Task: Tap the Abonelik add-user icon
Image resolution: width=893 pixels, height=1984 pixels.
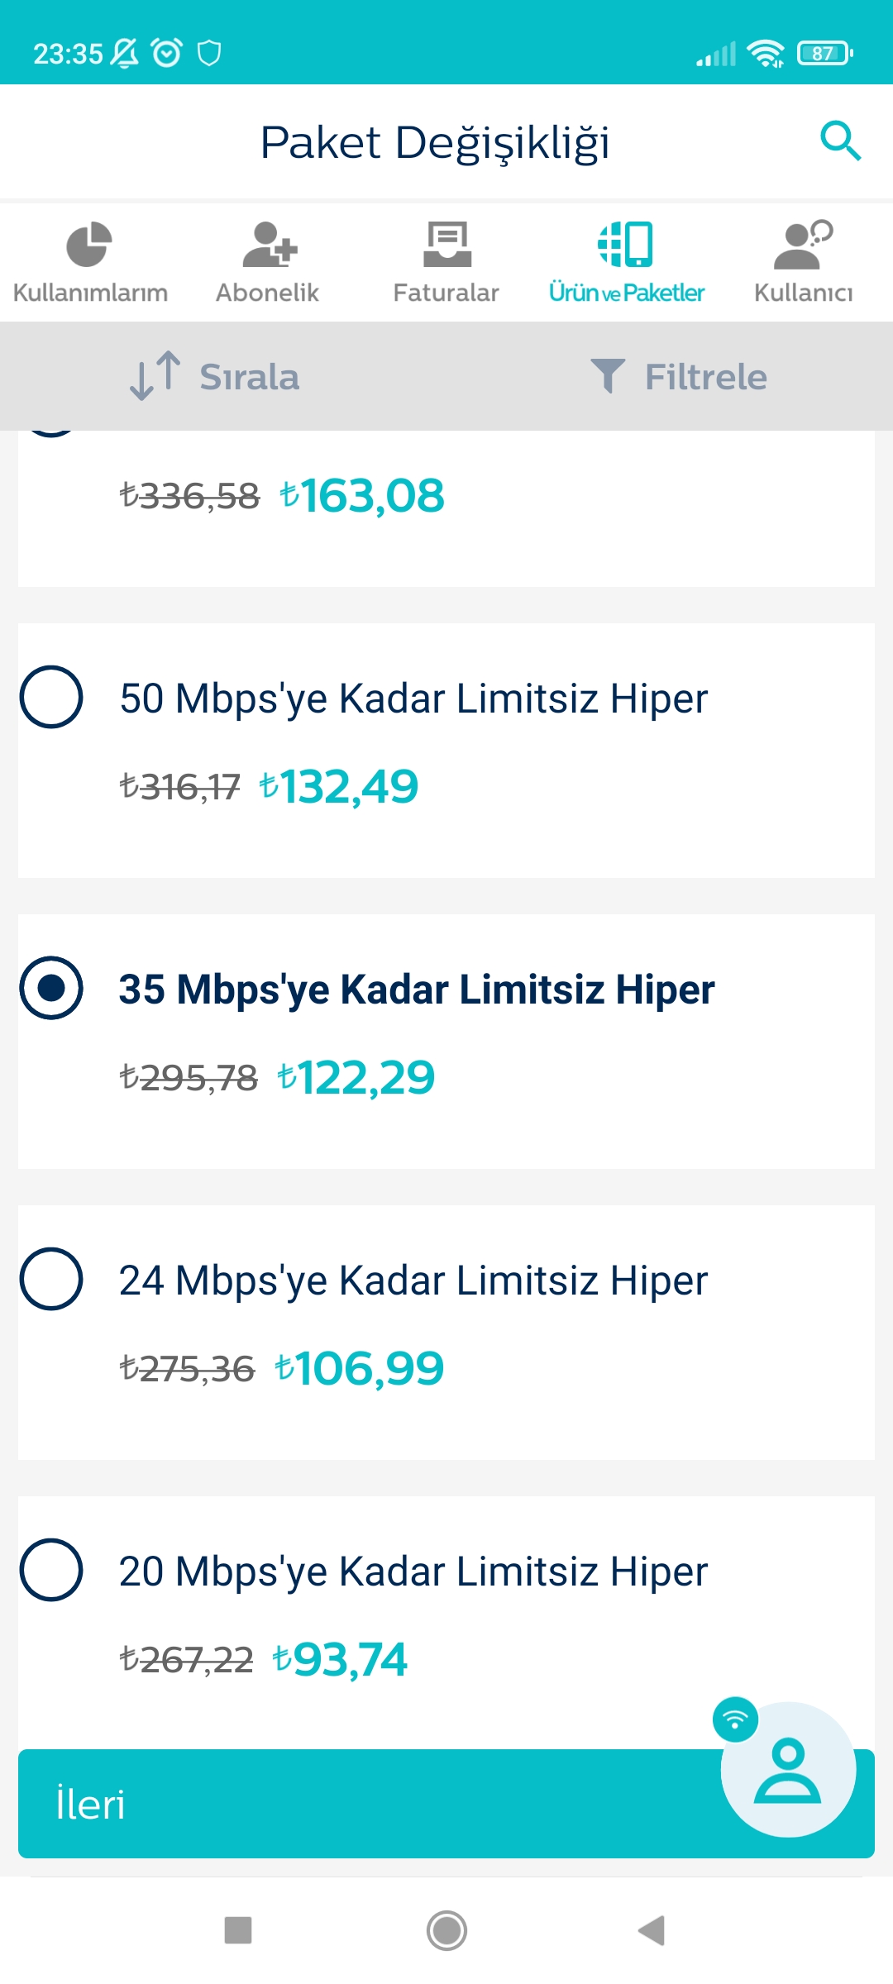Action: 269,245
